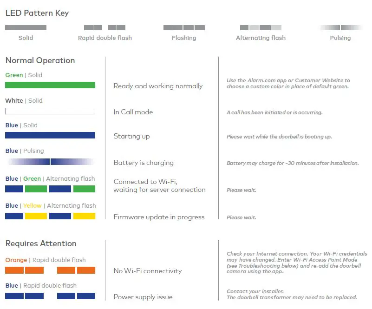
Task: Click the blue and yellow alternating bar
Action: pos(50,216)
